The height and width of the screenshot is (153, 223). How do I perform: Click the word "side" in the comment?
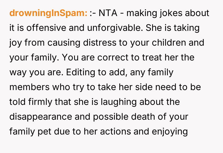tap(149, 87)
